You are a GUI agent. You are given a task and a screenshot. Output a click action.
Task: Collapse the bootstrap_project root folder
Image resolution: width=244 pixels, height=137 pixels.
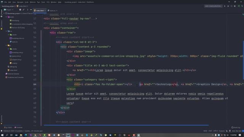pos(4,14)
